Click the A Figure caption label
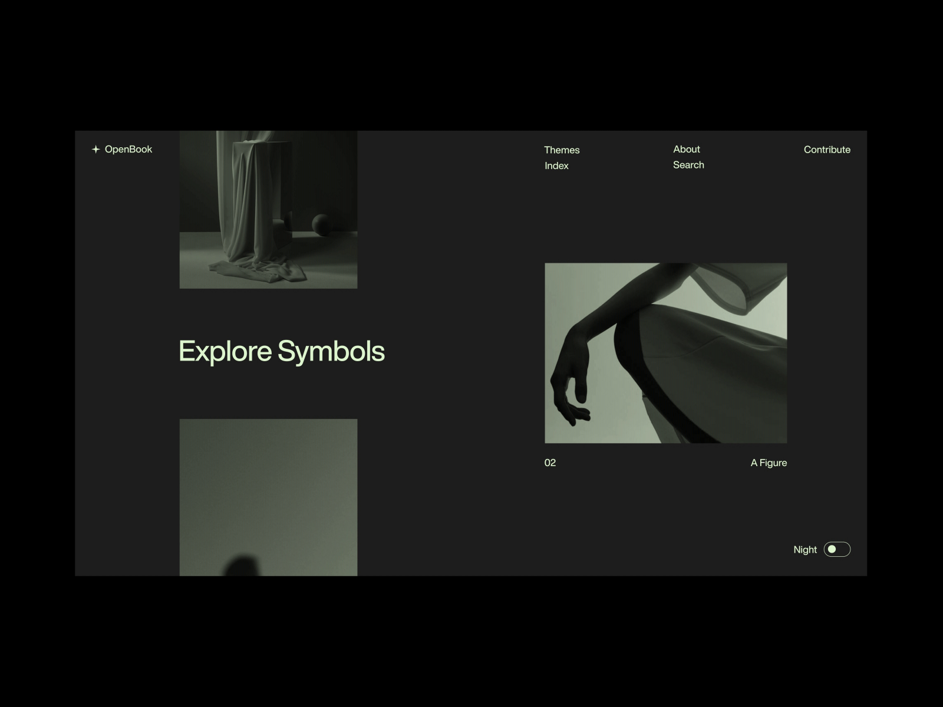Image resolution: width=943 pixels, height=707 pixels. 769,462
